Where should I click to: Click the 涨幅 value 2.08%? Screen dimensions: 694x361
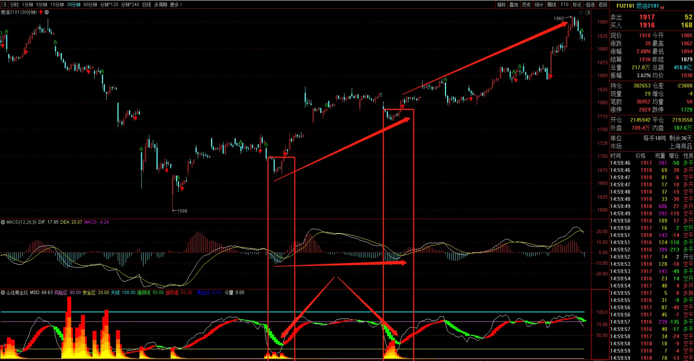[x=644, y=52]
